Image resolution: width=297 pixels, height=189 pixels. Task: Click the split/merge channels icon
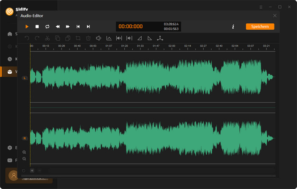click(x=160, y=38)
